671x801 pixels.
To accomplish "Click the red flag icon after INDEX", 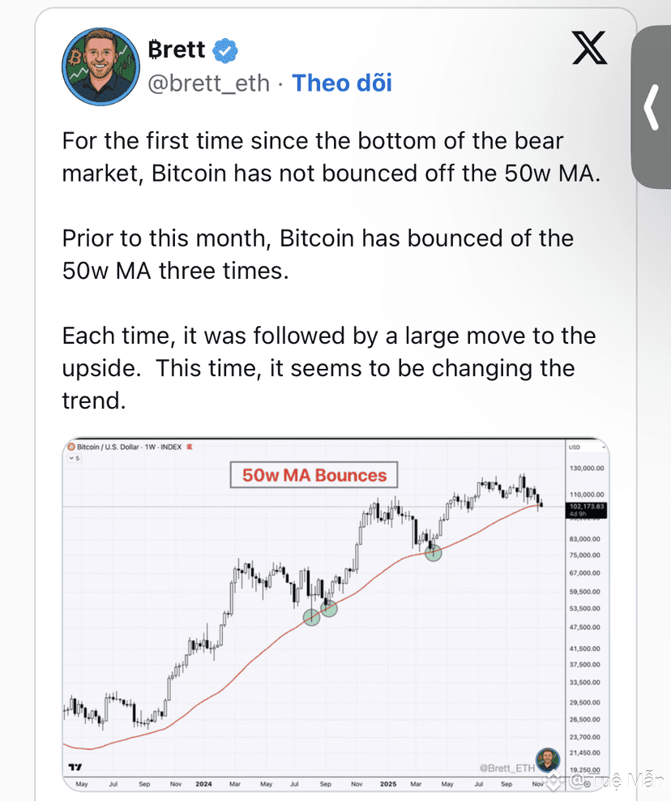I will (x=190, y=447).
